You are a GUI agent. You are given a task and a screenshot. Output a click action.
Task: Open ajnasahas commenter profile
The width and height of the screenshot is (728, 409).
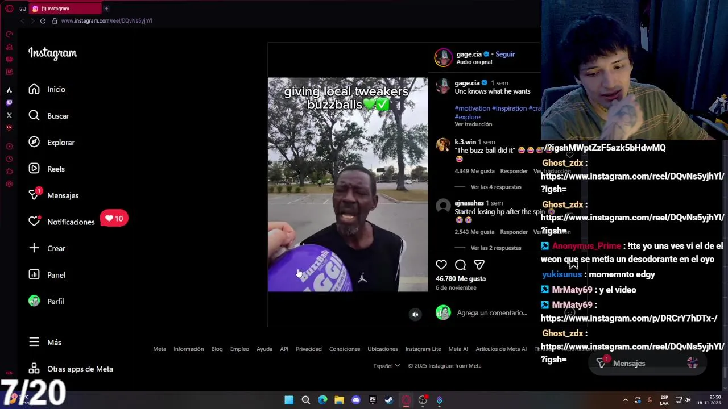coord(469,203)
